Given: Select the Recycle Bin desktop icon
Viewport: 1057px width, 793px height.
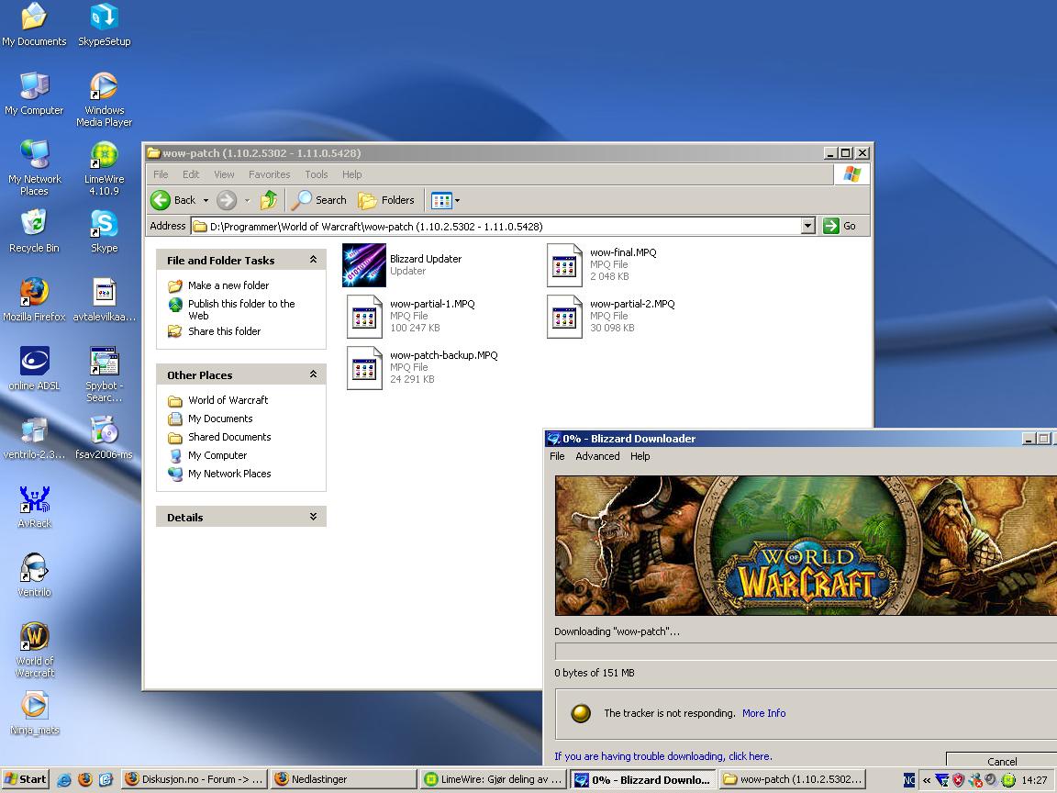Looking at the screenshot, I should [34, 231].
